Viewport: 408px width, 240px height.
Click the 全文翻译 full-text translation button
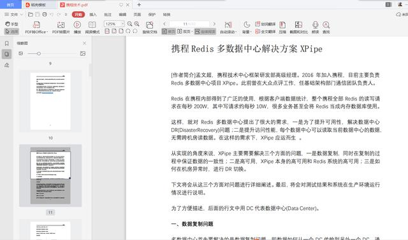(265, 31)
